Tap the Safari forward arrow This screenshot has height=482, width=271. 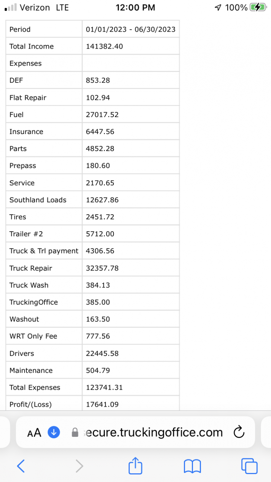(79, 466)
